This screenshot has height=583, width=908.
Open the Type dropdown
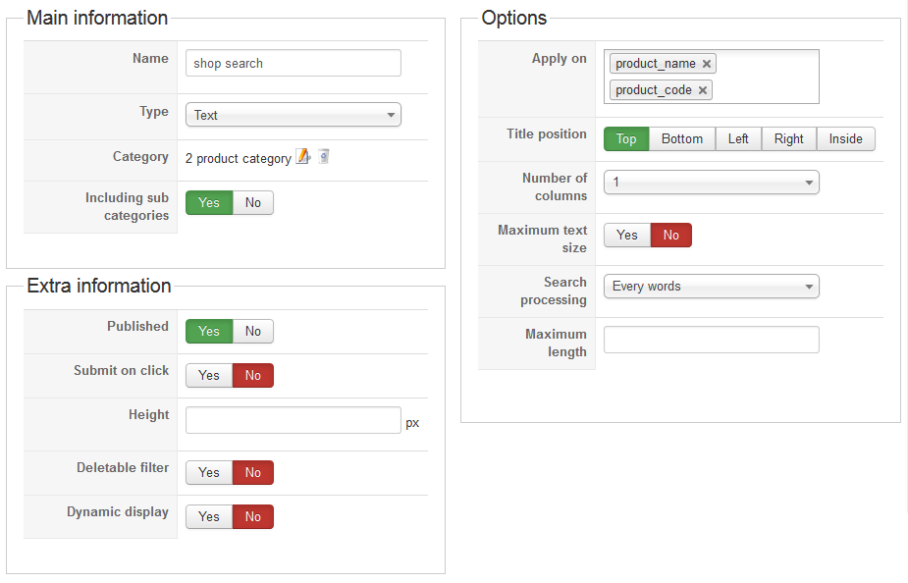pyautogui.click(x=293, y=115)
